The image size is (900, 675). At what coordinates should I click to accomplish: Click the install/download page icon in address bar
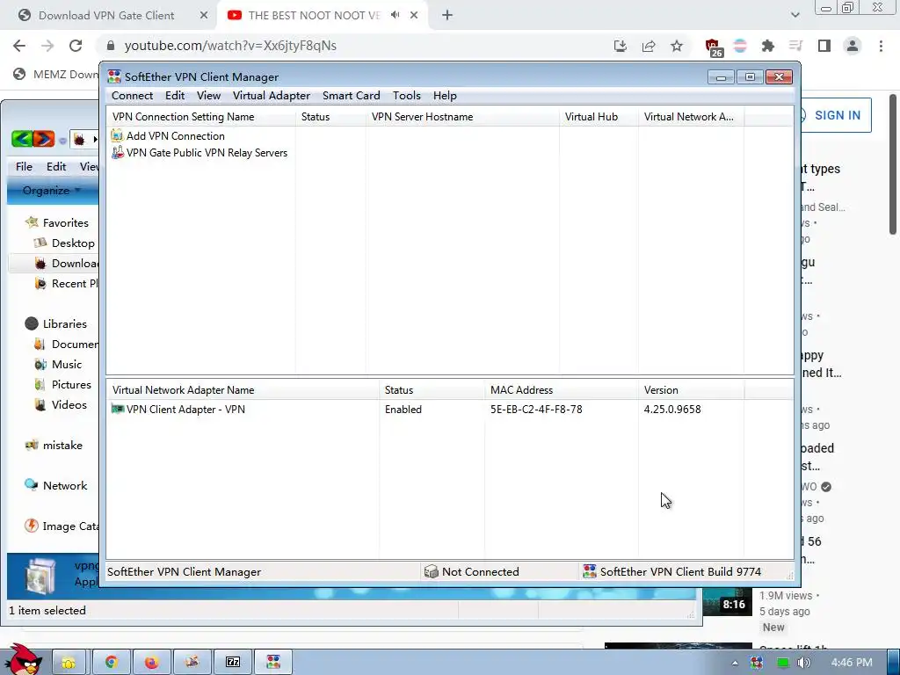[621, 46]
